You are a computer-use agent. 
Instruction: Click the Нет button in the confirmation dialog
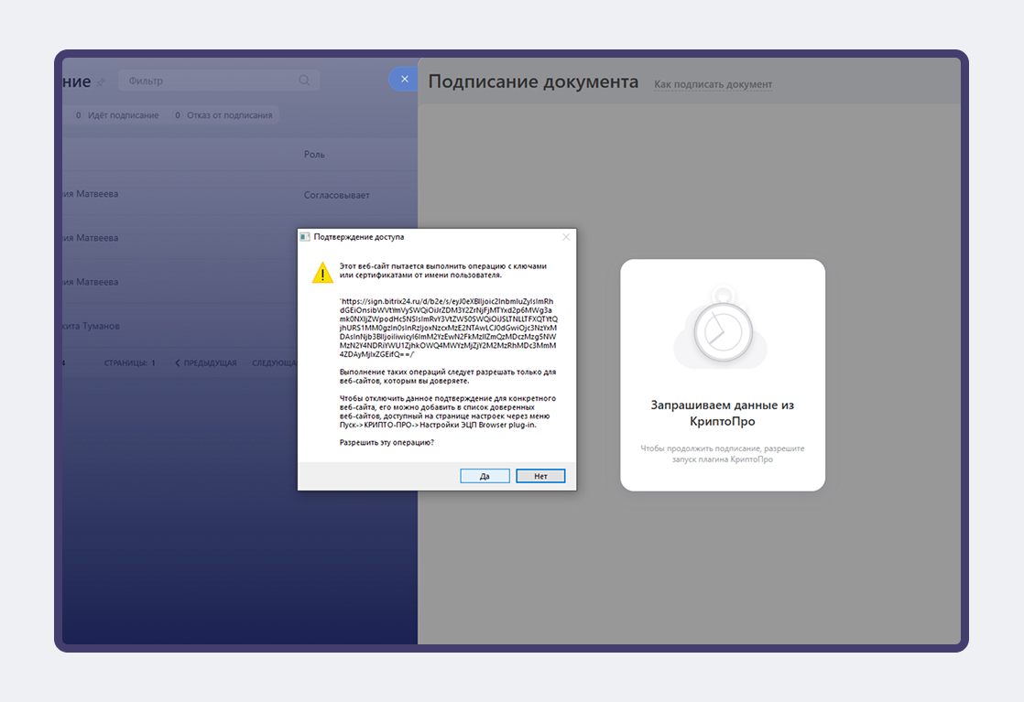pyautogui.click(x=540, y=476)
